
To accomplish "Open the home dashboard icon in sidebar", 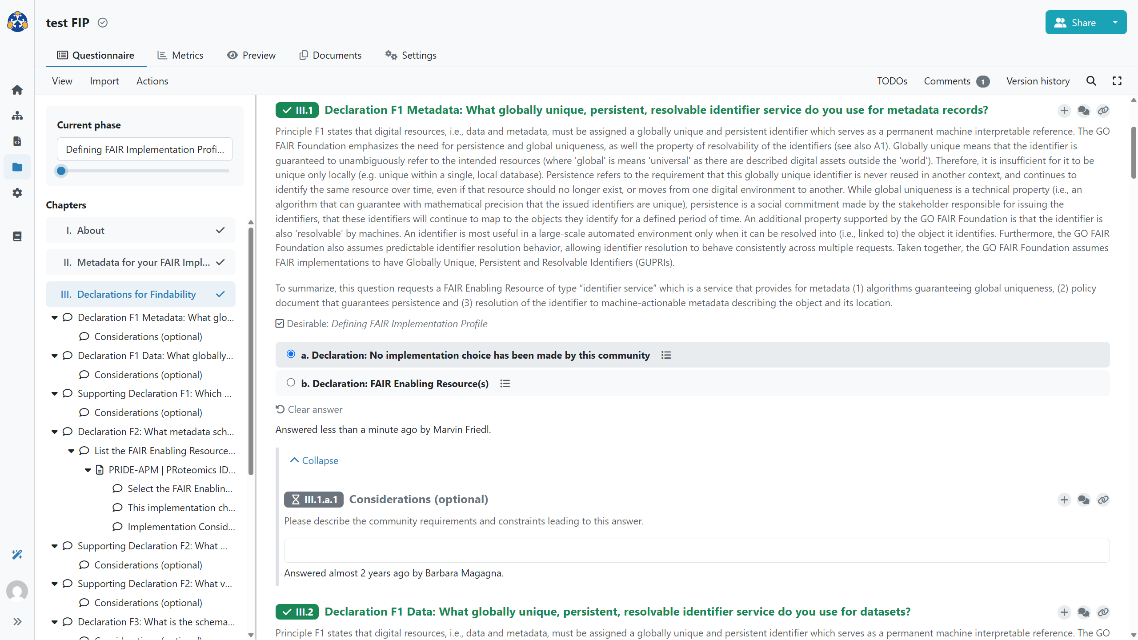I will pos(17,90).
